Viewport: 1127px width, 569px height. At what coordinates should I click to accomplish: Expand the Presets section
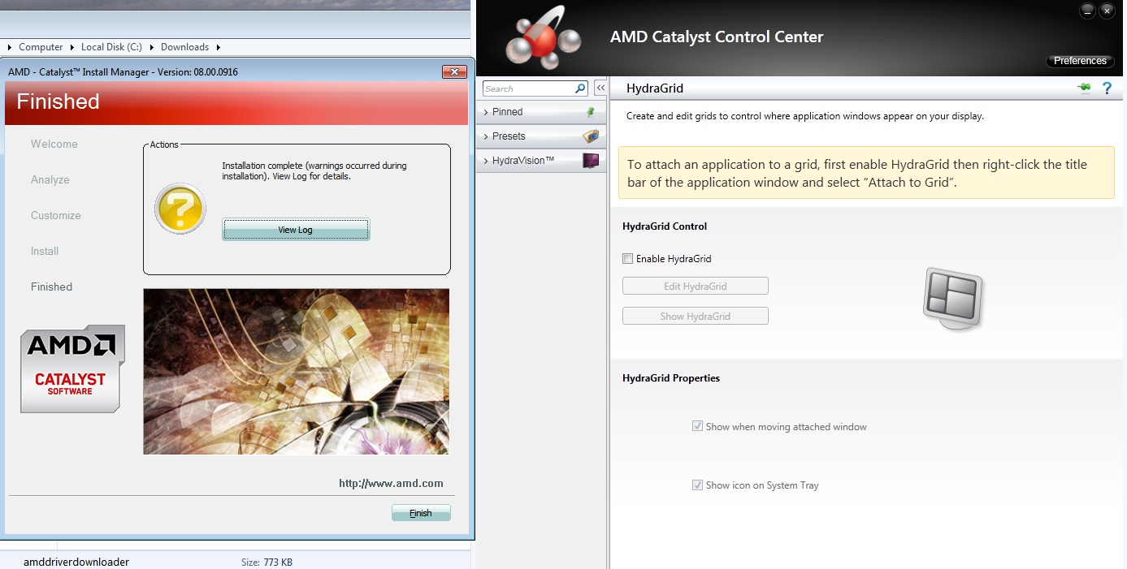point(540,136)
